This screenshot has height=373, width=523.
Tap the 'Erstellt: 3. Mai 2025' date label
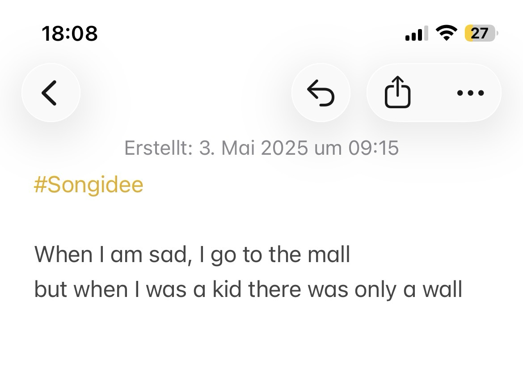pyautogui.click(x=261, y=148)
